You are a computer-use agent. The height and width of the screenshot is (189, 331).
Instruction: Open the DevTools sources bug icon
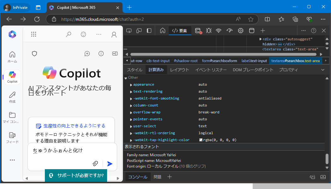[x=209, y=31]
